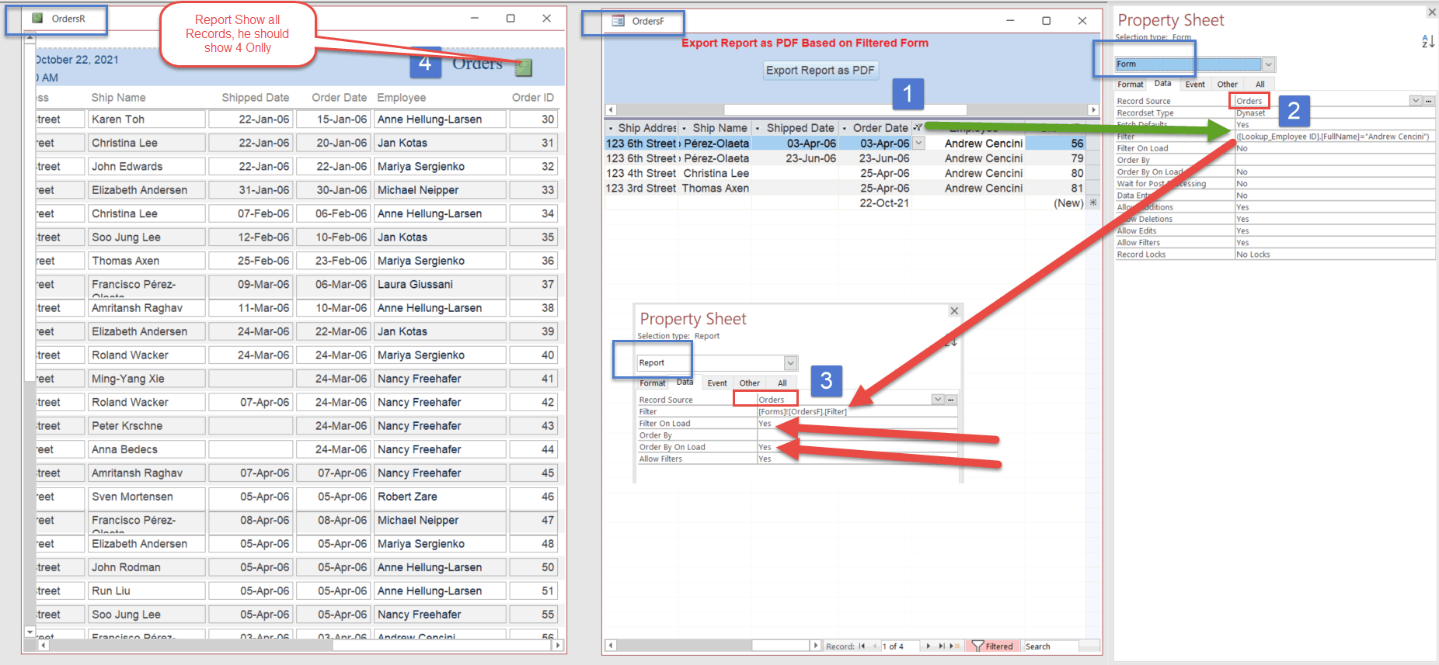The width and height of the screenshot is (1439, 665).
Task: Close the right-hand form Property Sheet pane
Action: pyautogui.click(x=1431, y=12)
